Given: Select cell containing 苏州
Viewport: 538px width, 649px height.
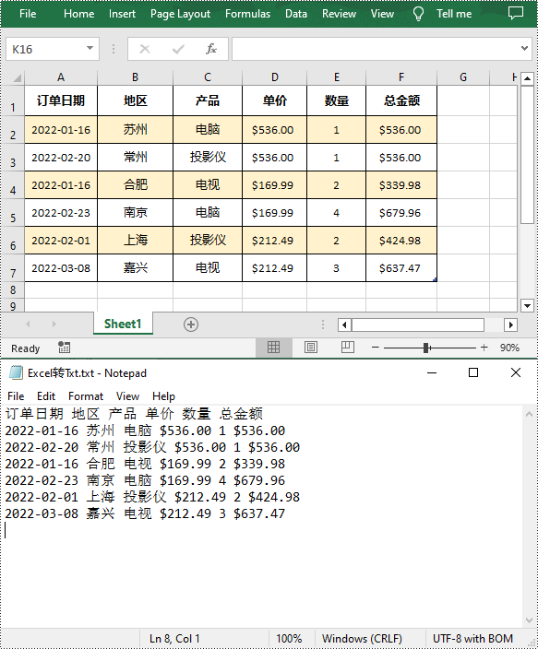Looking at the screenshot, I should point(135,130).
